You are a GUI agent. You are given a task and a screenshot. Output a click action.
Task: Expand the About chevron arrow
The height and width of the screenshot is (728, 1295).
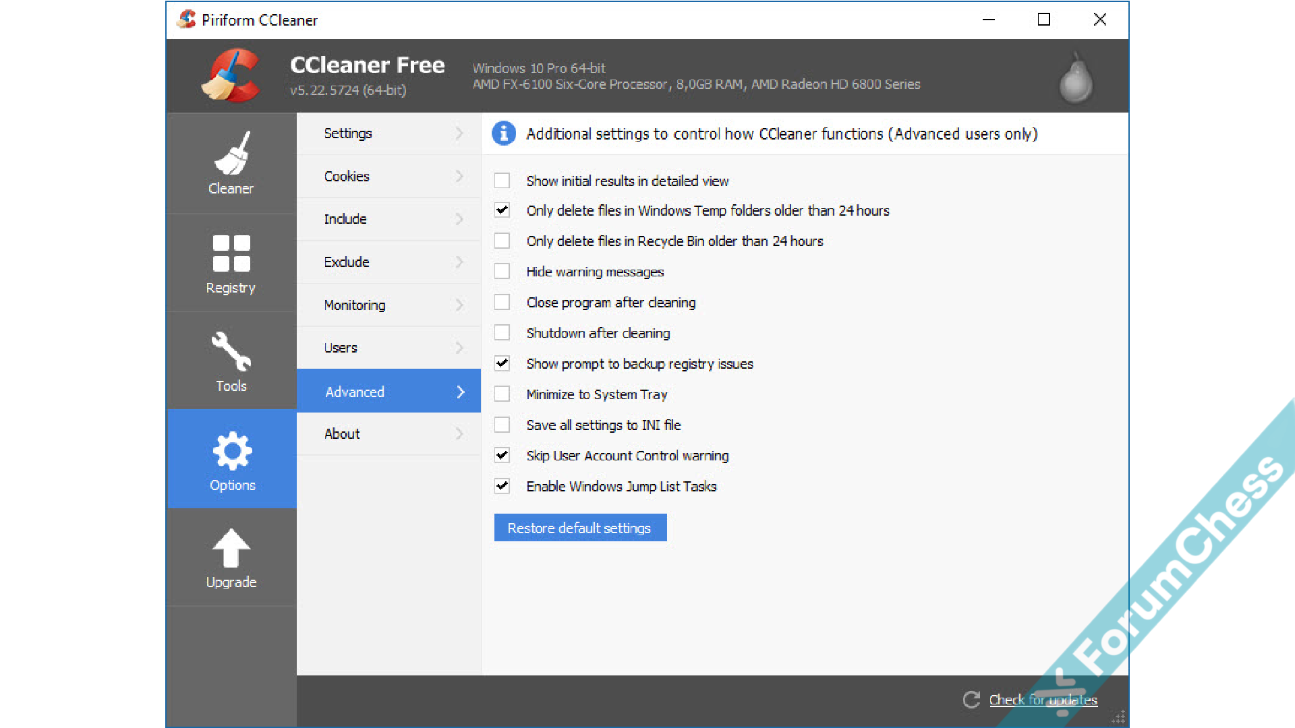coord(459,433)
